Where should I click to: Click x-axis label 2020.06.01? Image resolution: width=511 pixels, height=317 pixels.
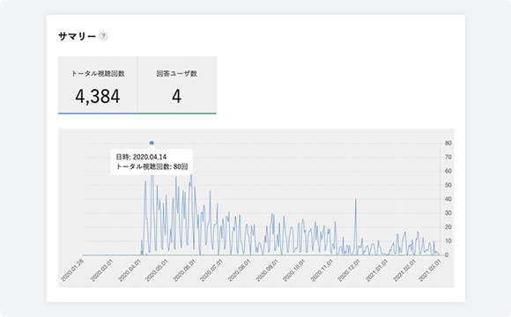pyautogui.click(x=184, y=270)
